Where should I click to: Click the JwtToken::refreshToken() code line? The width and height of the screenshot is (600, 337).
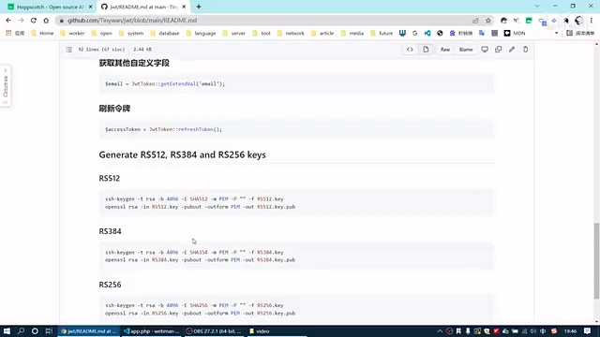pos(163,129)
